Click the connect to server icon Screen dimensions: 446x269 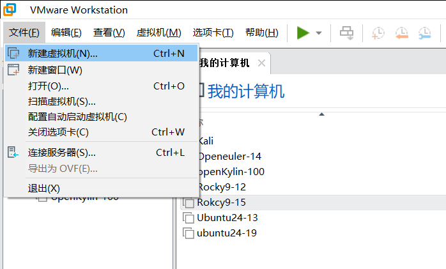coord(13,152)
